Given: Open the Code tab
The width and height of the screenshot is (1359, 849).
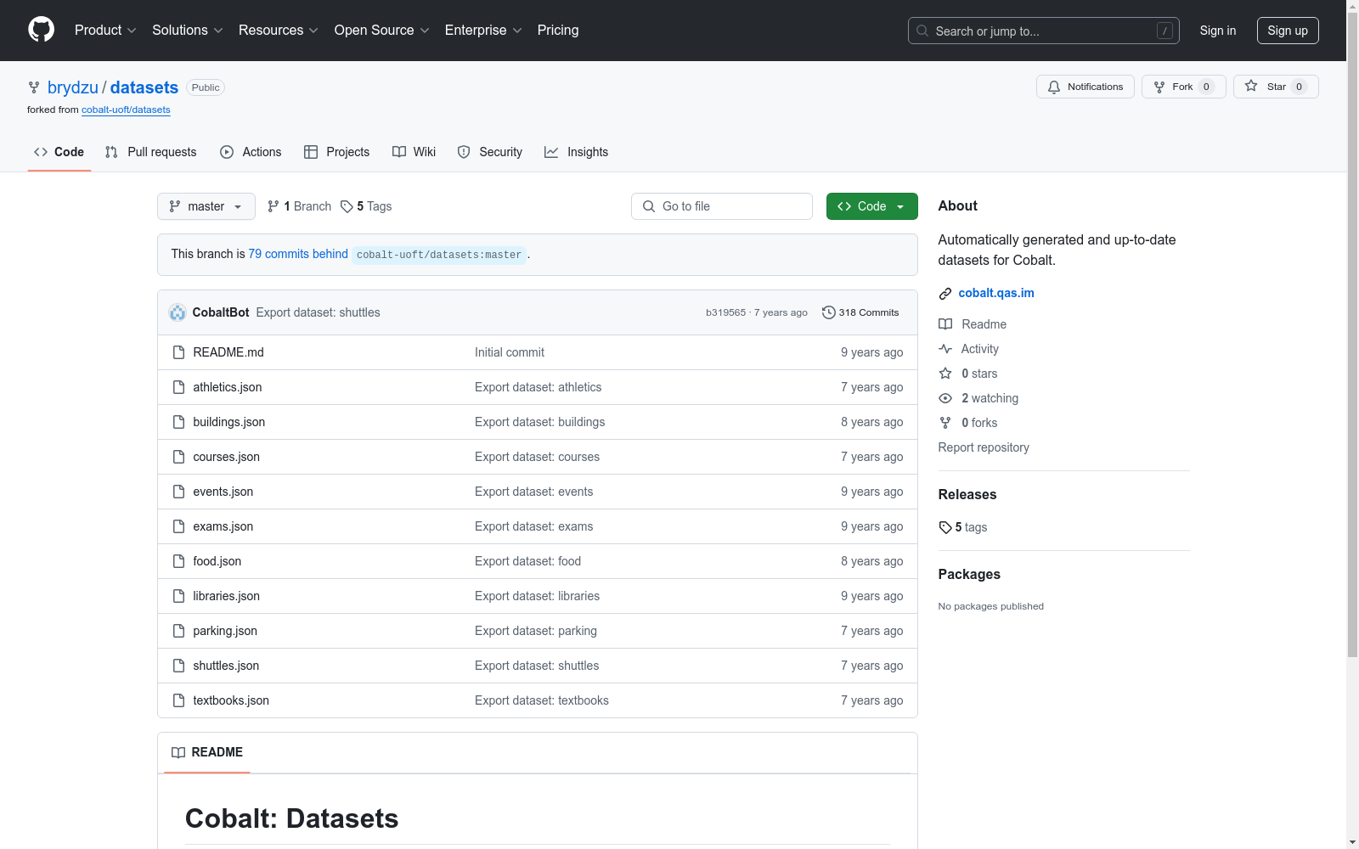Looking at the screenshot, I should pyautogui.click(x=59, y=152).
